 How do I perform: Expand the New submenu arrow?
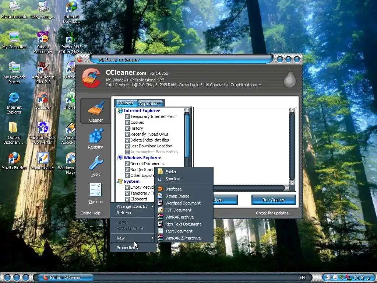152,238
